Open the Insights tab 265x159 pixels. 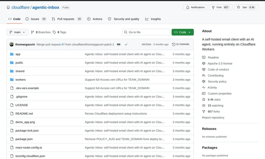pos(153,19)
